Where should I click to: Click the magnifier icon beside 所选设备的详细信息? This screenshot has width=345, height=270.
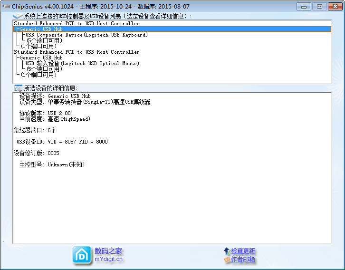[18, 88]
